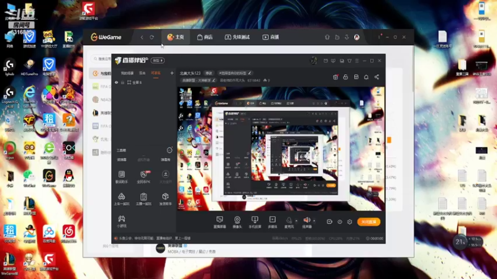Click the WeGame refresh icon
The image size is (497, 279).
tap(152, 37)
